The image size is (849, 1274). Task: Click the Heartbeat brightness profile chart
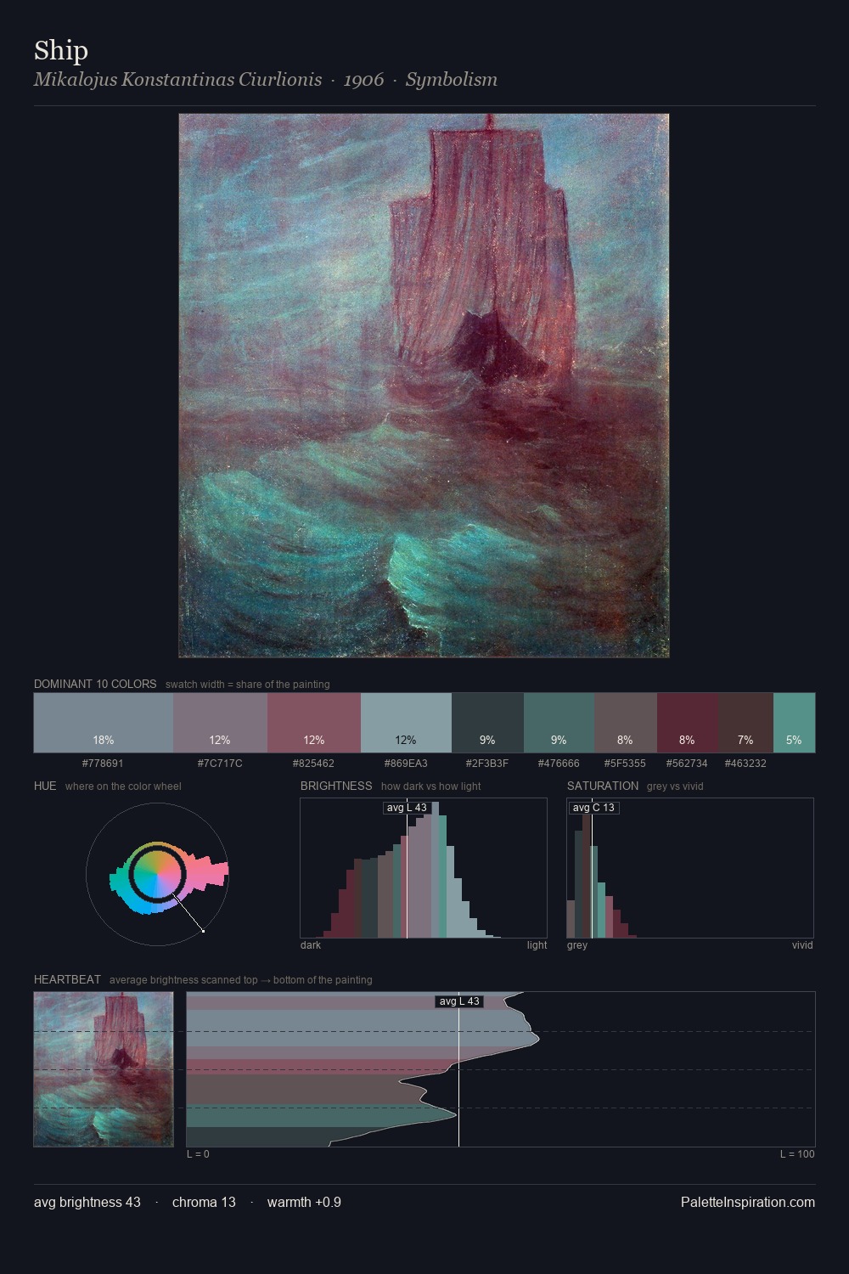pos(501,1069)
